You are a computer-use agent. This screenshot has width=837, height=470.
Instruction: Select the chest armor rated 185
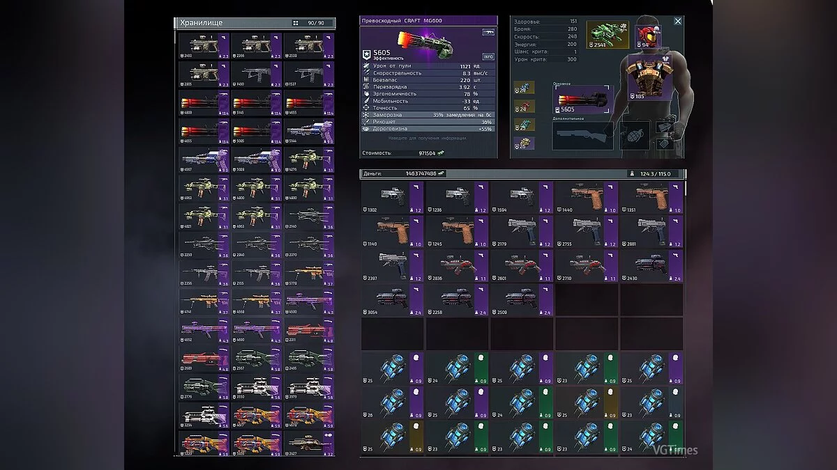[646, 79]
